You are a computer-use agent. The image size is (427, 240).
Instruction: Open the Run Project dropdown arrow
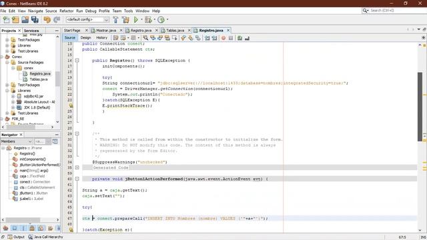[x=141, y=19]
